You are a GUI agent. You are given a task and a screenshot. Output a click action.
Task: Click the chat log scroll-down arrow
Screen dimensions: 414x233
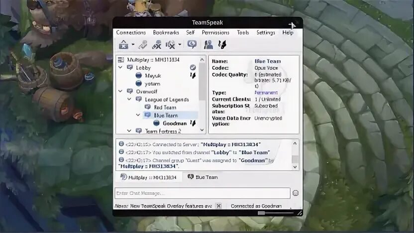tap(295, 167)
